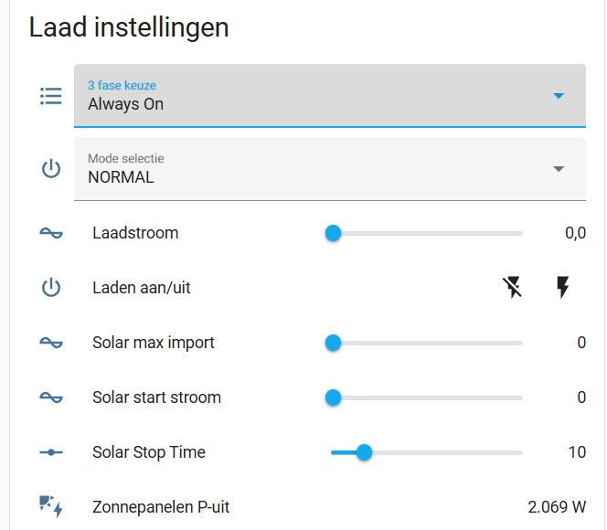Open the 3 fase keuze dropdown
607x530 pixels.
(330, 96)
